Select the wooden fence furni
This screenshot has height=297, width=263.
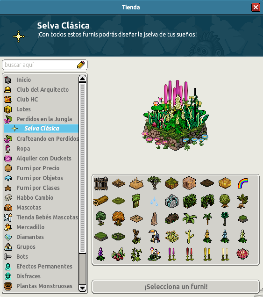[101, 183]
